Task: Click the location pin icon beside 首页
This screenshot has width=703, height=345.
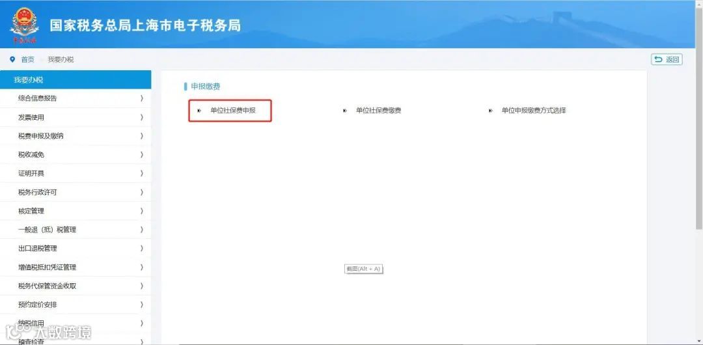Action: (12, 59)
